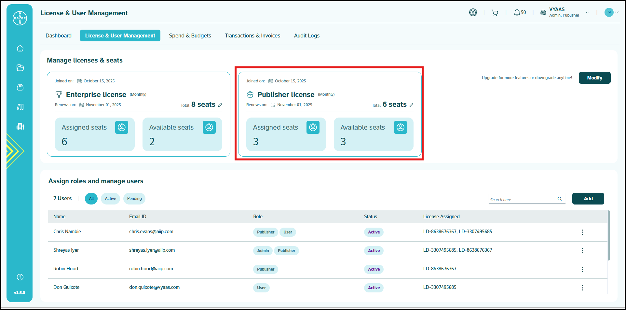Expand the VYAAS organization dropdown
This screenshot has width=626, height=310.
pyautogui.click(x=587, y=13)
